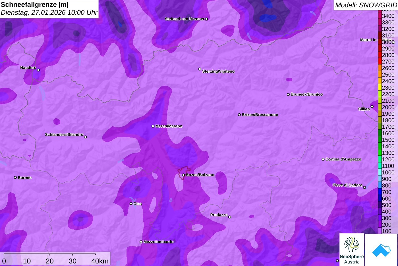The image size is (398, 266).
Task: Click the 100 legend value
Action: pos(387,231)
